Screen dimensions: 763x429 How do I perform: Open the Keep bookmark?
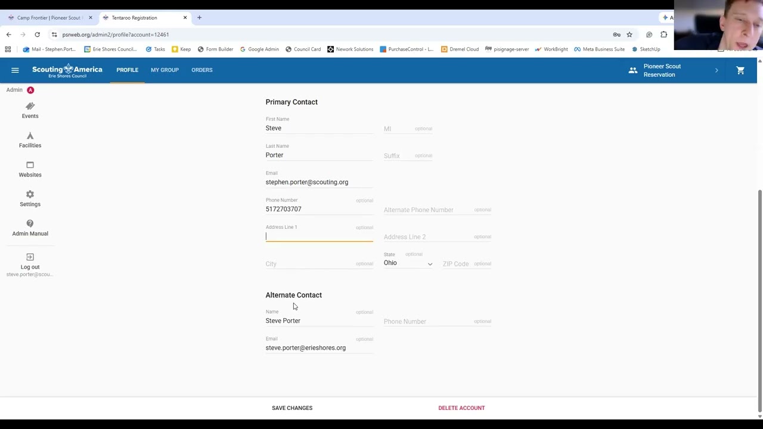point(181,49)
